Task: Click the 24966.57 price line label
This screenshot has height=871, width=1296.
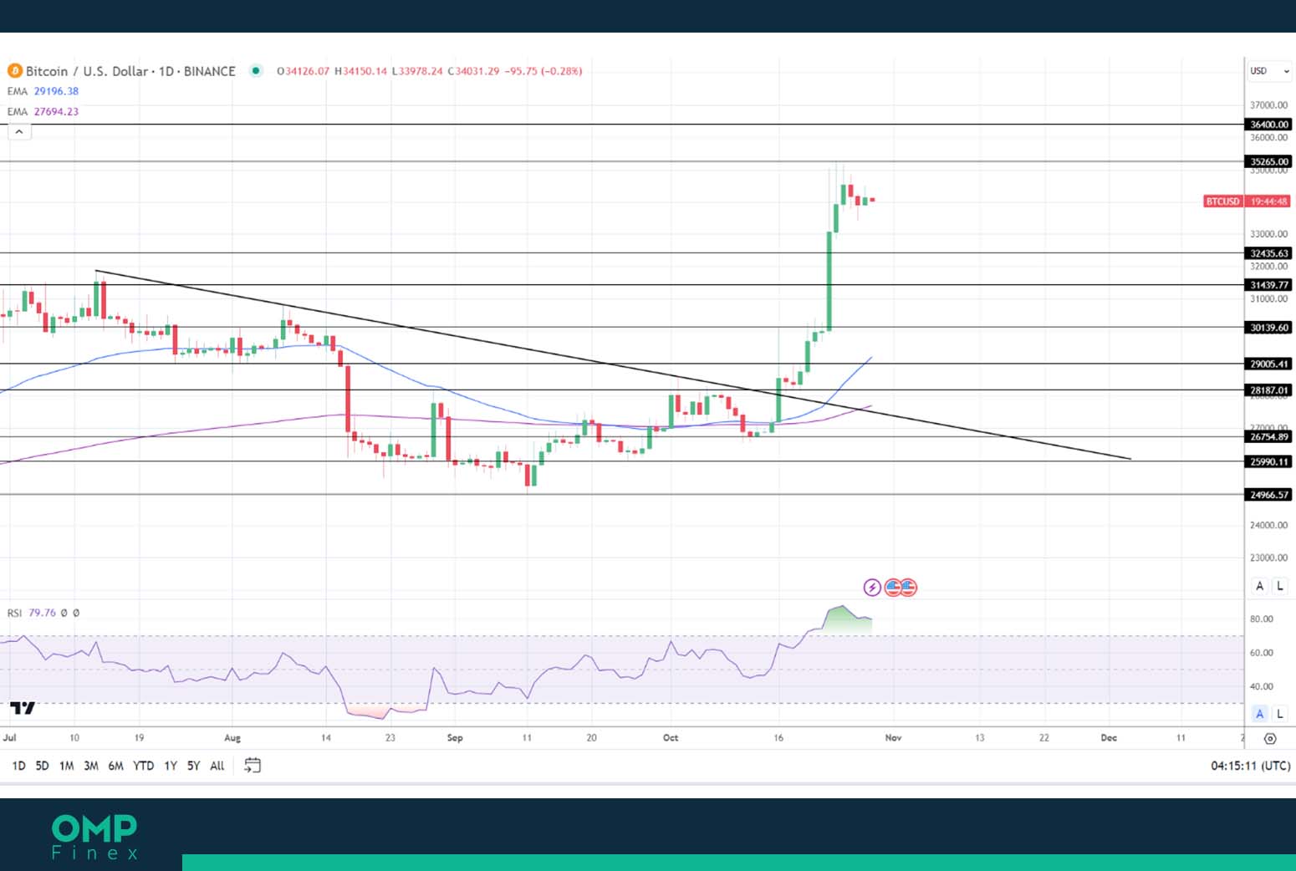Action: pos(1269,495)
